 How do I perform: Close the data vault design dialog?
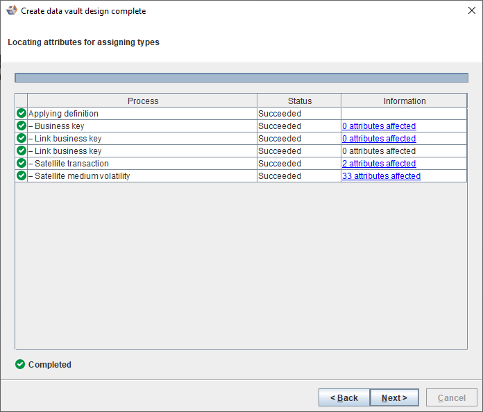[471, 11]
